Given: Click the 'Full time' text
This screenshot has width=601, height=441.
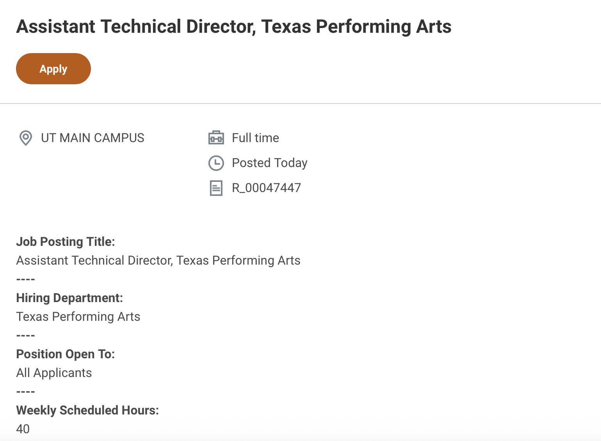Looking at the screenshot, I should [x=256, y=138].
